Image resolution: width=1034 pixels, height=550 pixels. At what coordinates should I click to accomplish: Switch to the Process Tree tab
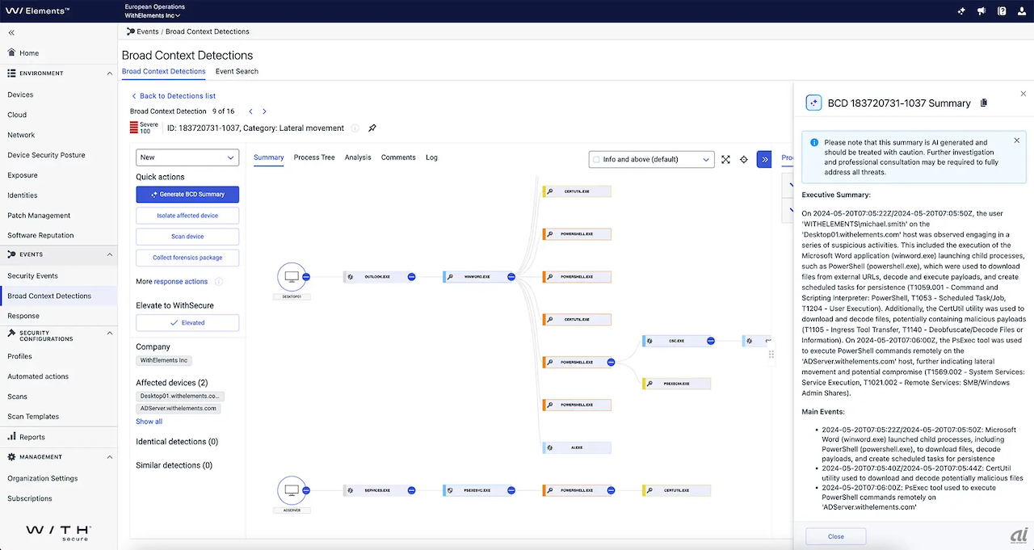tap(314, 157)
